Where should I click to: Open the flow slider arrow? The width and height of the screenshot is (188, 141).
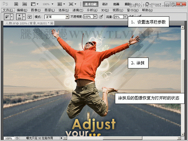(125, 17)
